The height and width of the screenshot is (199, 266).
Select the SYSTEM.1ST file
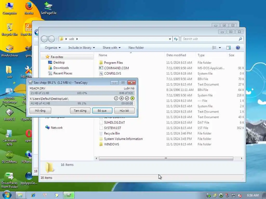tap(112, 128)
